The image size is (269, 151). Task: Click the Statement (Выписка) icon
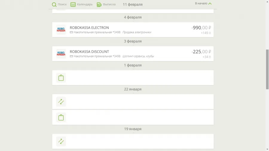[x=99, y=4]
